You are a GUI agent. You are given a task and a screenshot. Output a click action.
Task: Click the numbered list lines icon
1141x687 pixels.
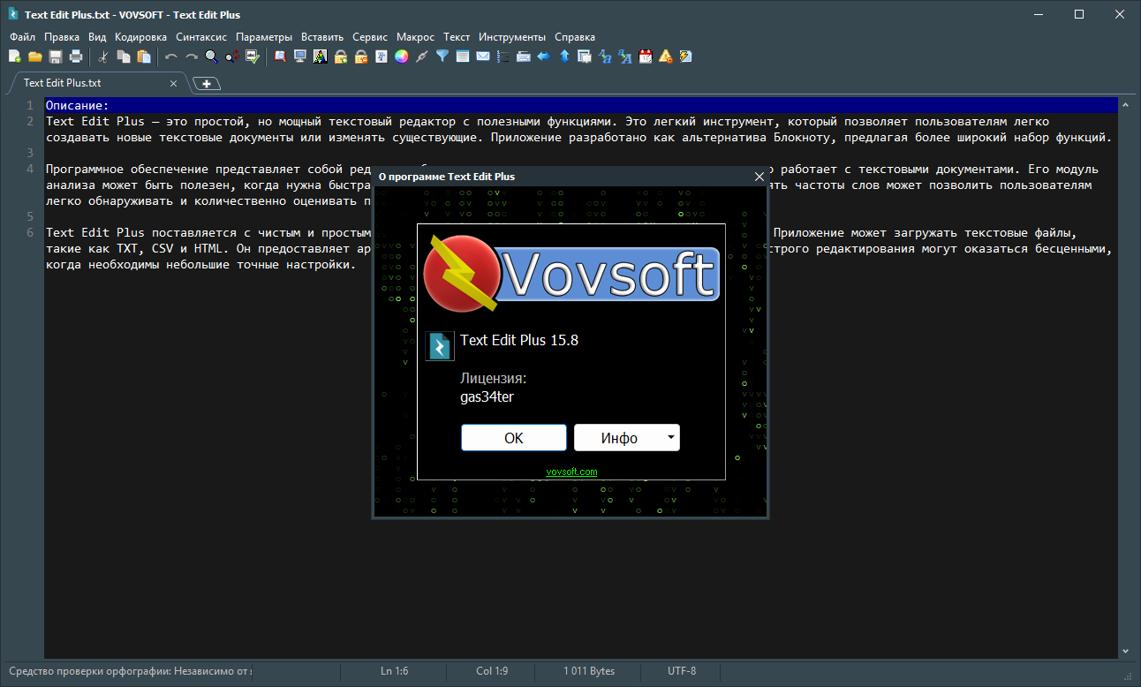click(x=503, y=57)
